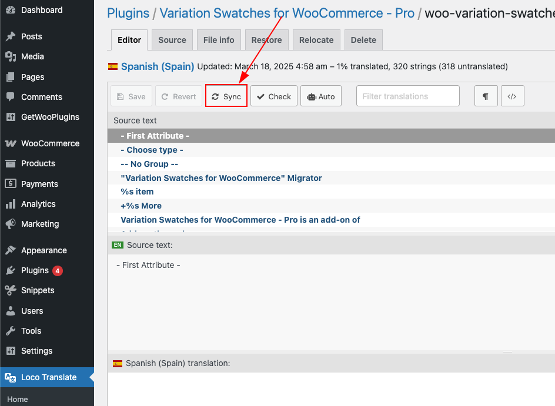
Task: Open the Delete tab
Action: click(363, 40)
